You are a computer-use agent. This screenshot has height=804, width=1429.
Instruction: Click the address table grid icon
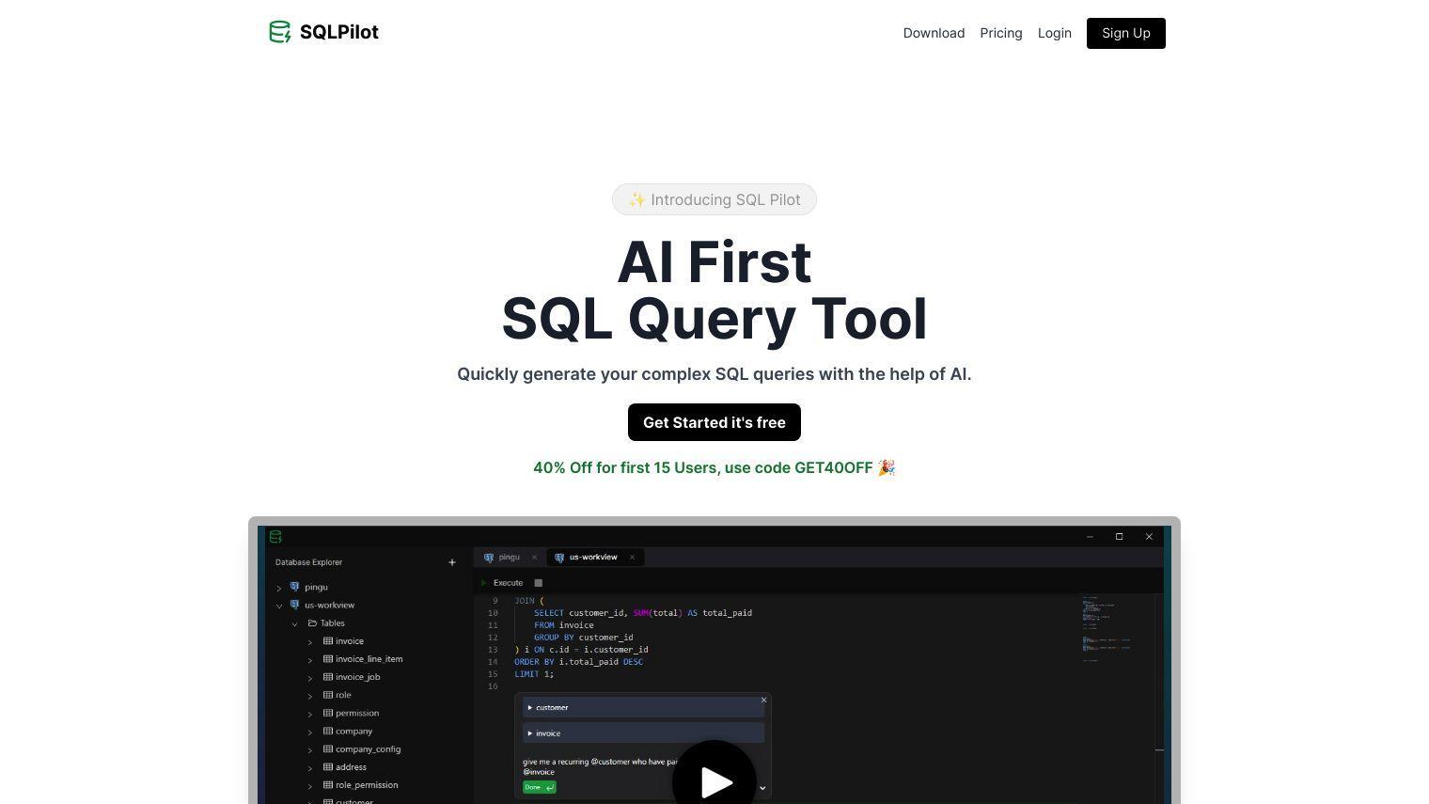pyautogui.click(x=328, y=766)
